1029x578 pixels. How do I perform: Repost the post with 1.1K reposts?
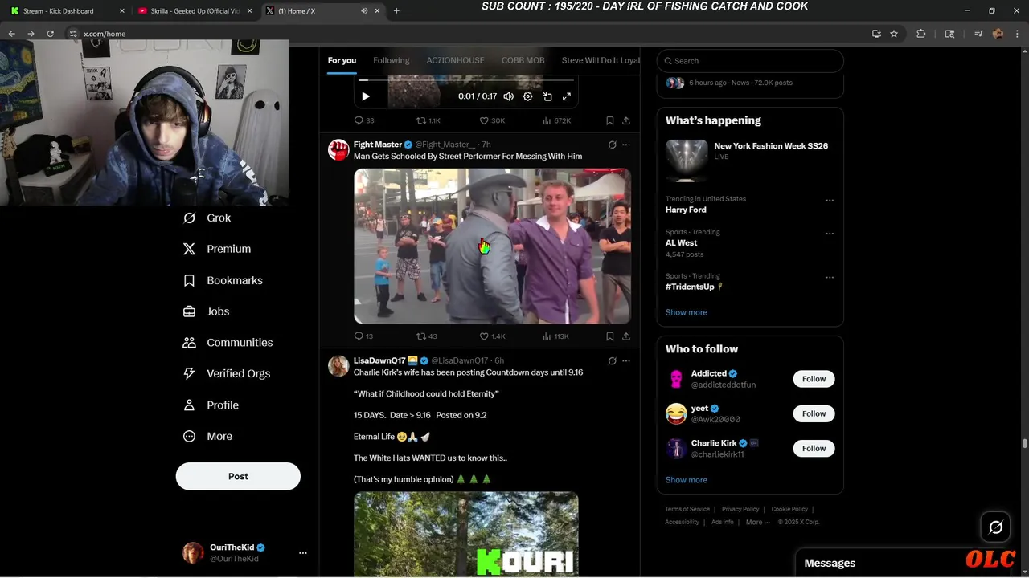(428, 120)
